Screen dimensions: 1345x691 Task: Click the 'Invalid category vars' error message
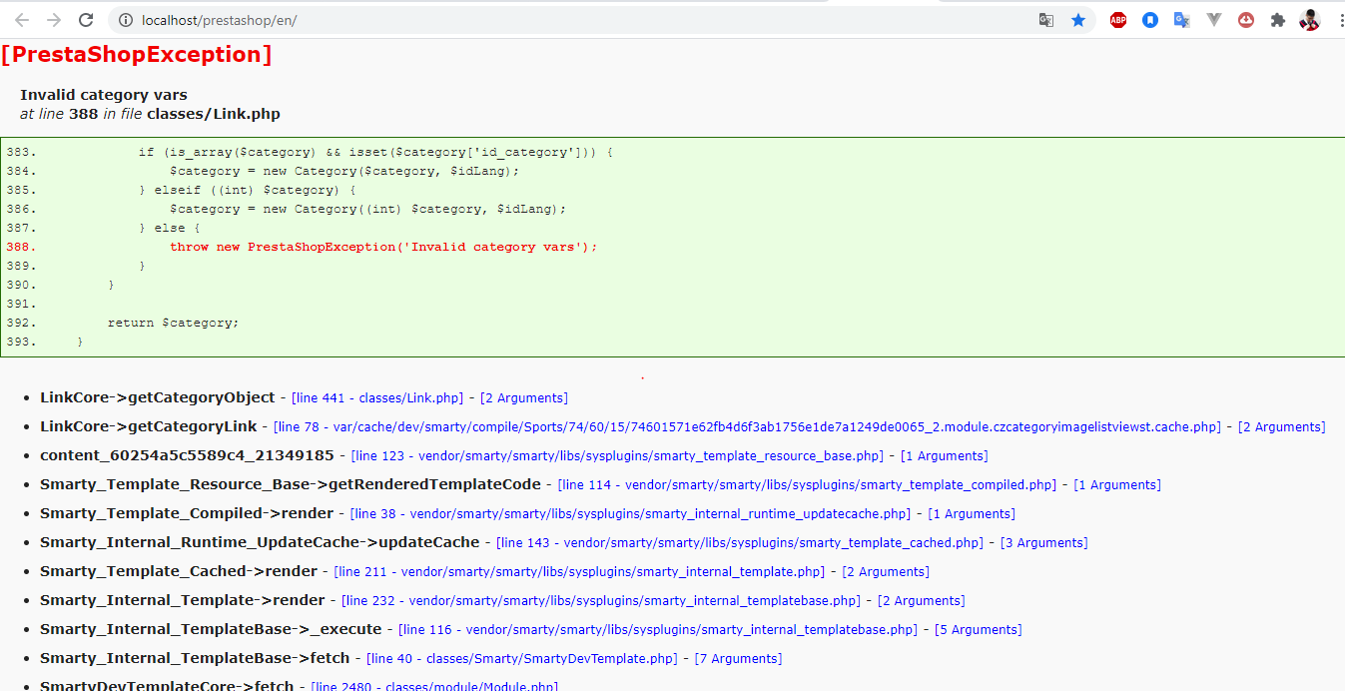pyautogui.click(x=104, y=95)
